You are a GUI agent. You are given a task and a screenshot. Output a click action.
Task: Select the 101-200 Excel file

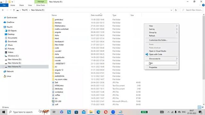58,101
